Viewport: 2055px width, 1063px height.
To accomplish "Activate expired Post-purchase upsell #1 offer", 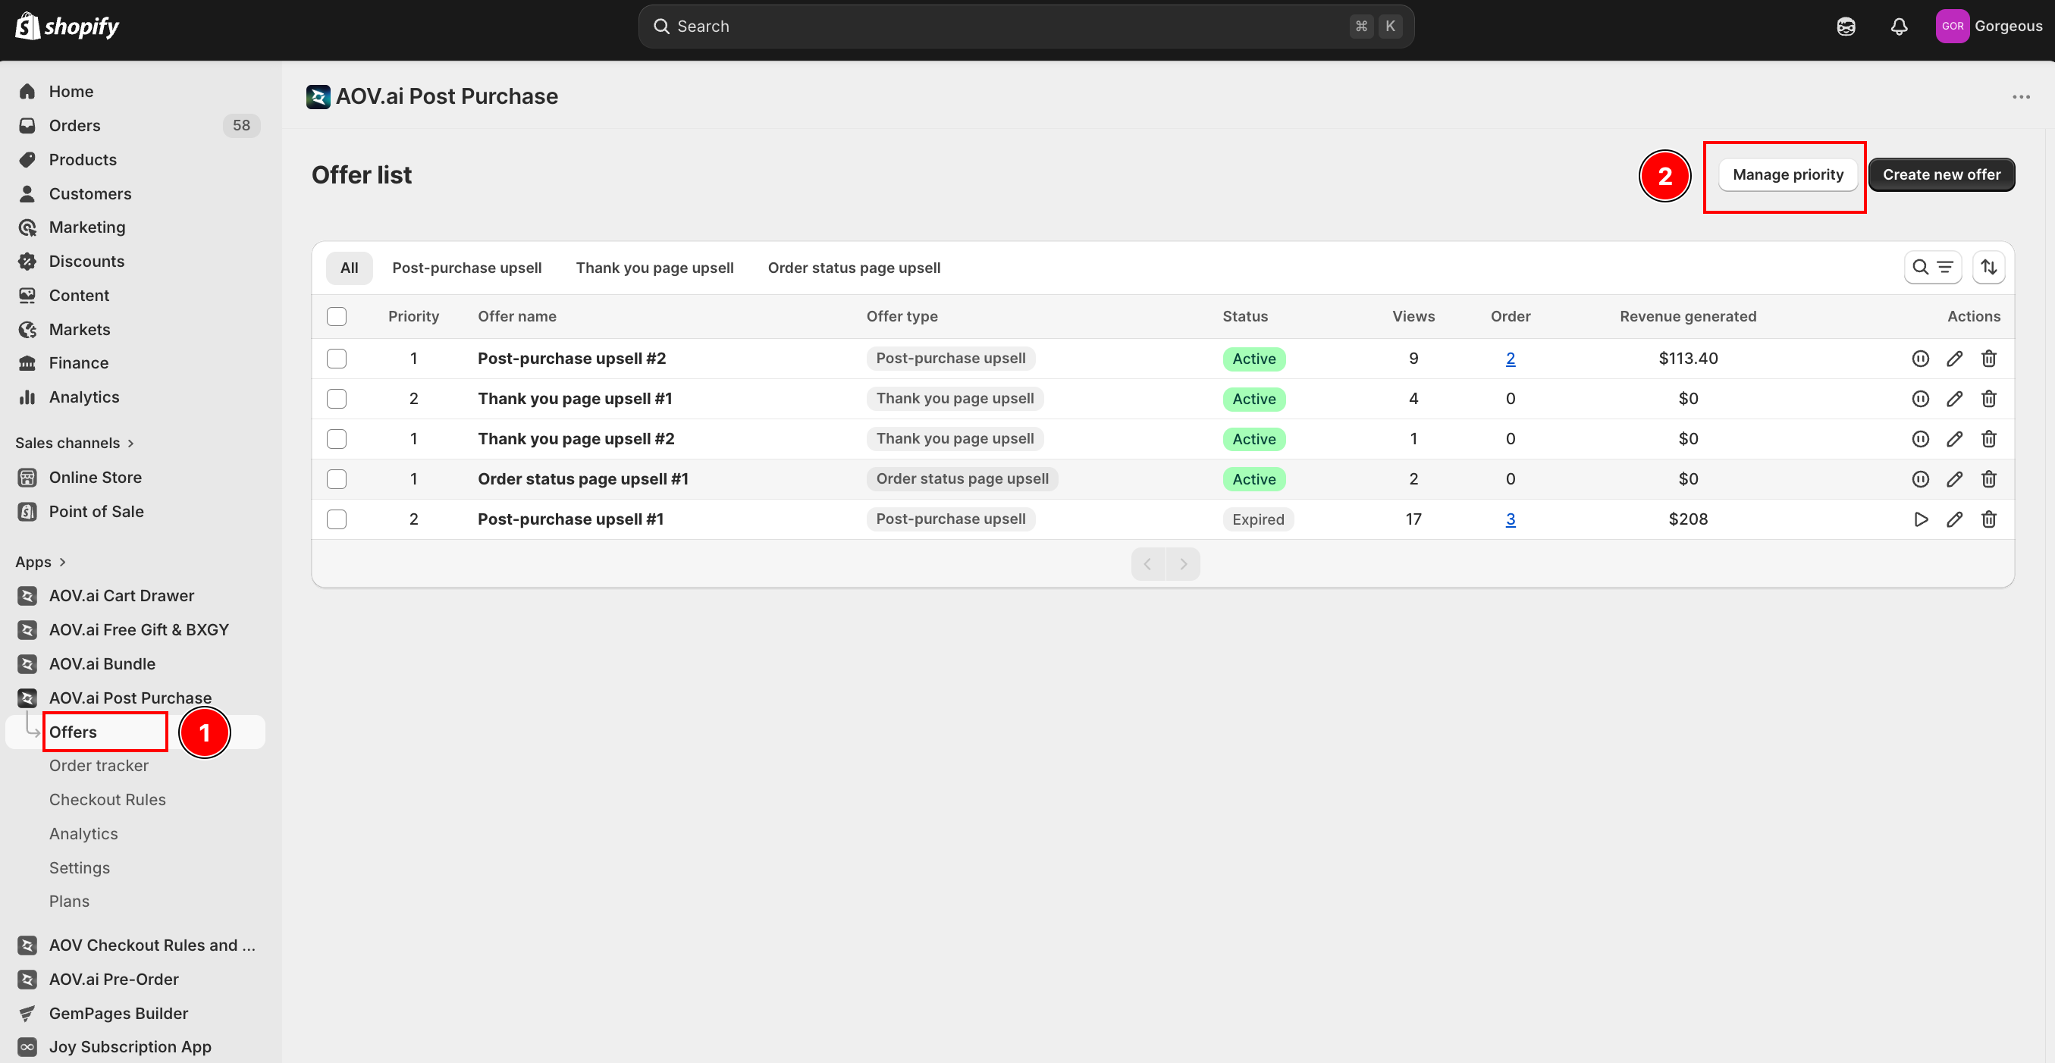I will tap(1920, 519).
